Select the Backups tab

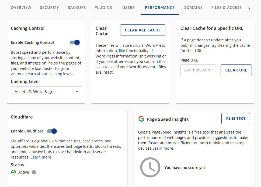click(76, 8)
